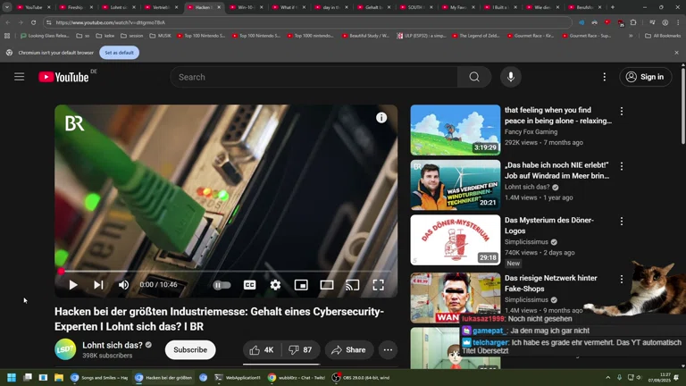Screen dimensions: 686x386
Task: Toggle closed captions (CC) on video
Action: click(250, 285)
